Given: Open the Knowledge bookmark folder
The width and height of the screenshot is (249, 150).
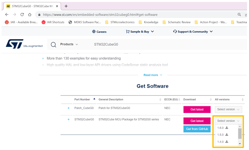Looking at the screenshot, I should 149,22.
